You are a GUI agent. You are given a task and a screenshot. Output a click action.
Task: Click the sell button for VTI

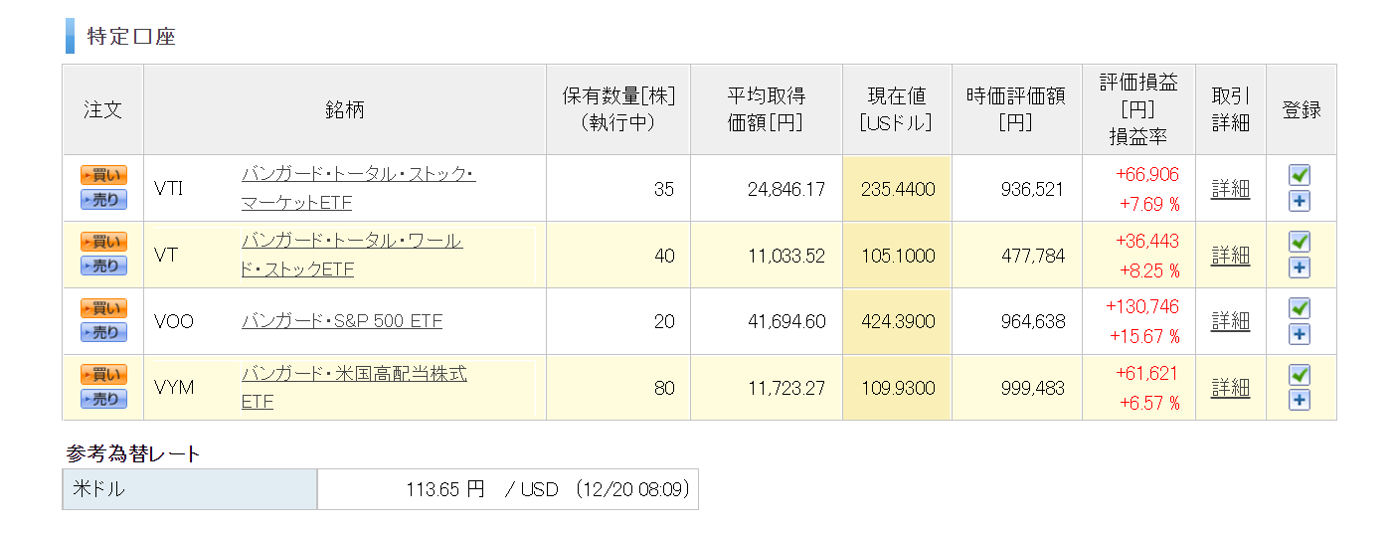point(103,200)
